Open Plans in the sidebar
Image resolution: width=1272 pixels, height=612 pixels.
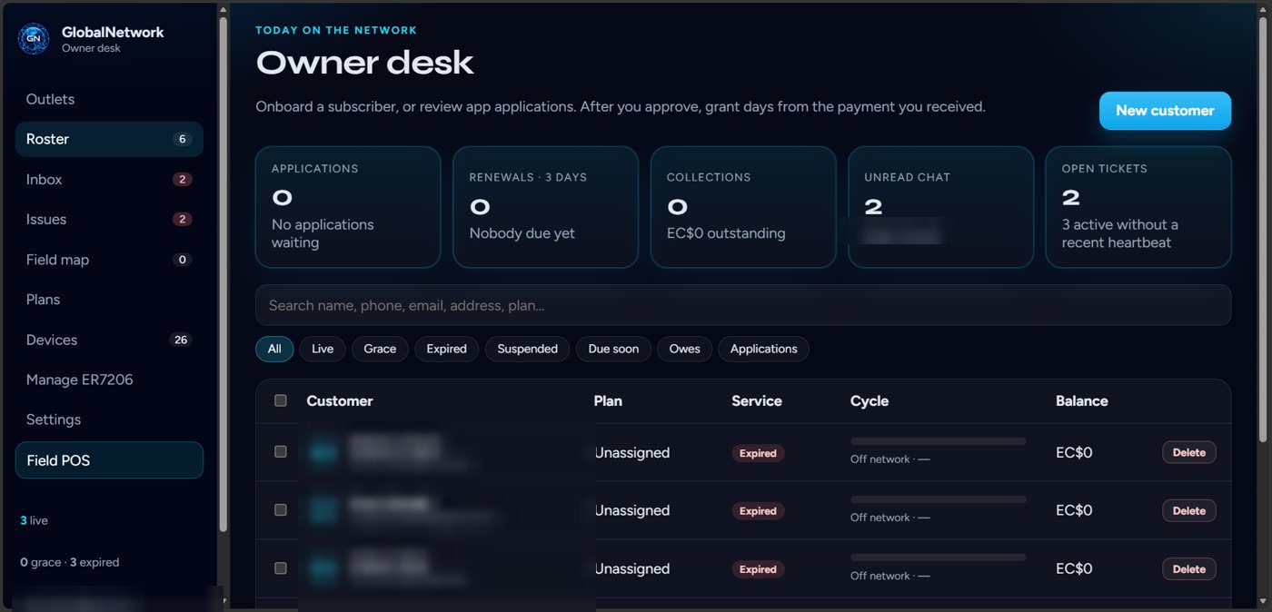[109, 300]
